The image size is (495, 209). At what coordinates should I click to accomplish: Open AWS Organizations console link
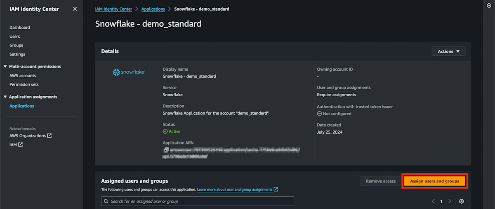coord(28,136)
